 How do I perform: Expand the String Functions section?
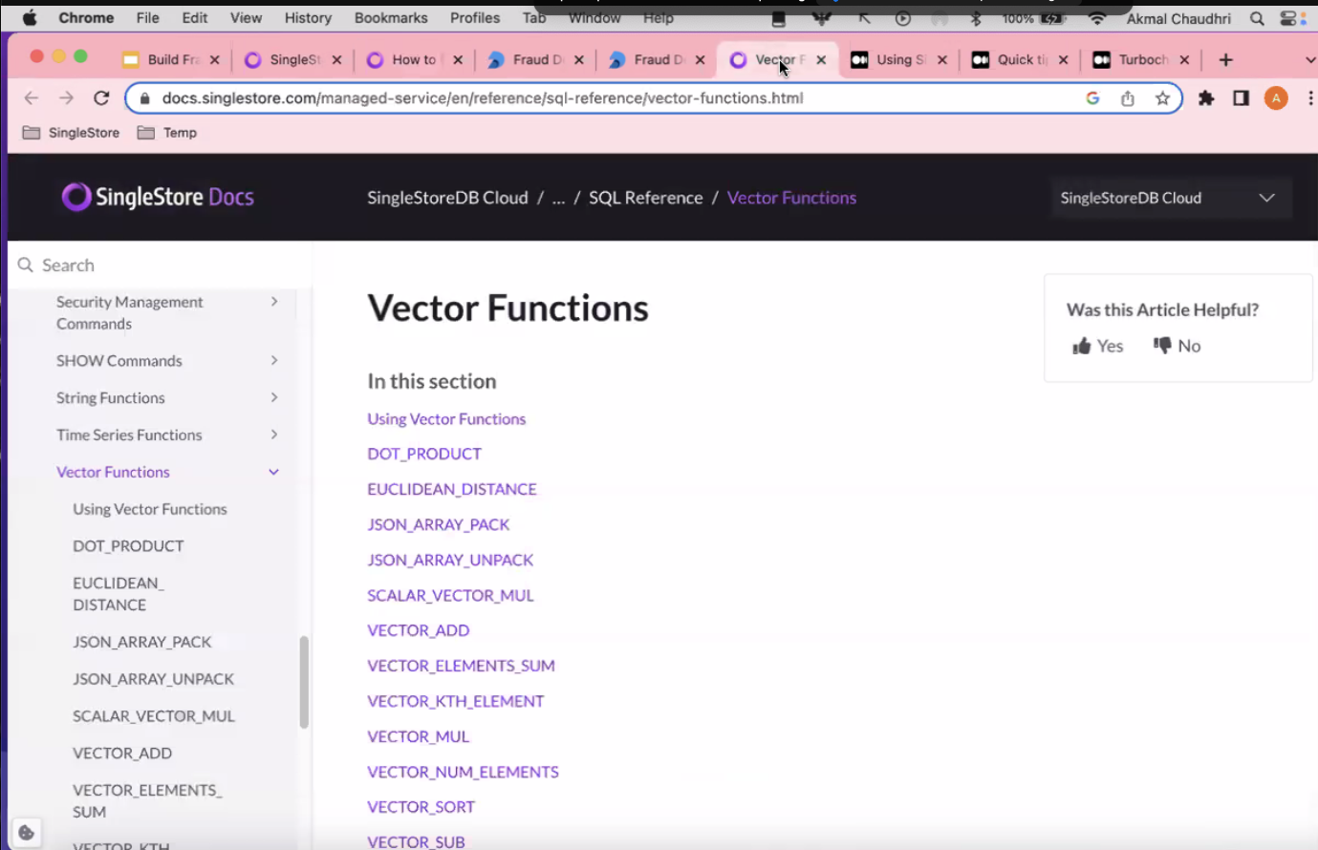pos(274,397)
